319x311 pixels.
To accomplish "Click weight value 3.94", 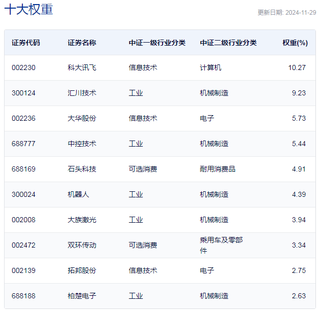I will [x=299, y=220].
